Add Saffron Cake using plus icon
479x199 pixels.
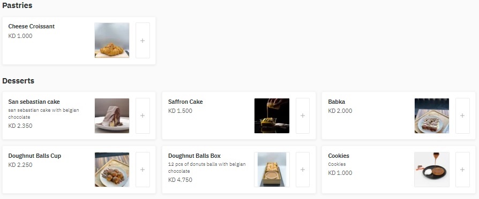coord(302,116)
